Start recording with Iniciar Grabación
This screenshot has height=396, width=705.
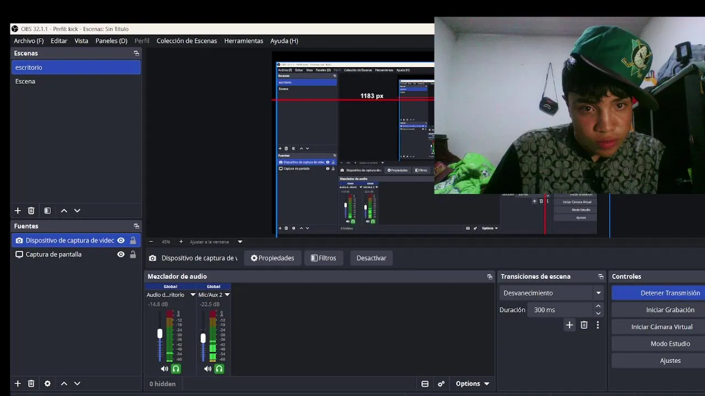tap(658, 310)
